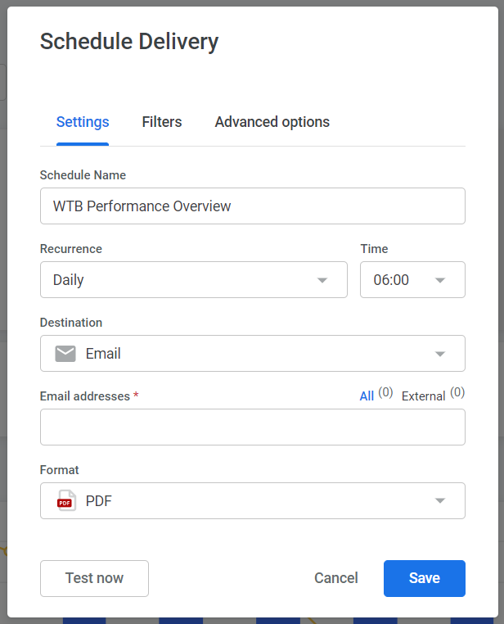Click the Time dropdown arrow
504x624 pixels.
tap(440, 280)
